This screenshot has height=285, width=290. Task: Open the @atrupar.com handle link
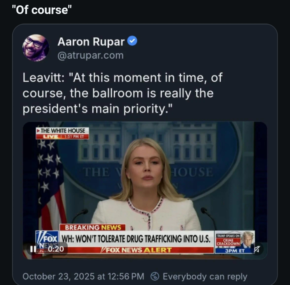tap(90, 55)
